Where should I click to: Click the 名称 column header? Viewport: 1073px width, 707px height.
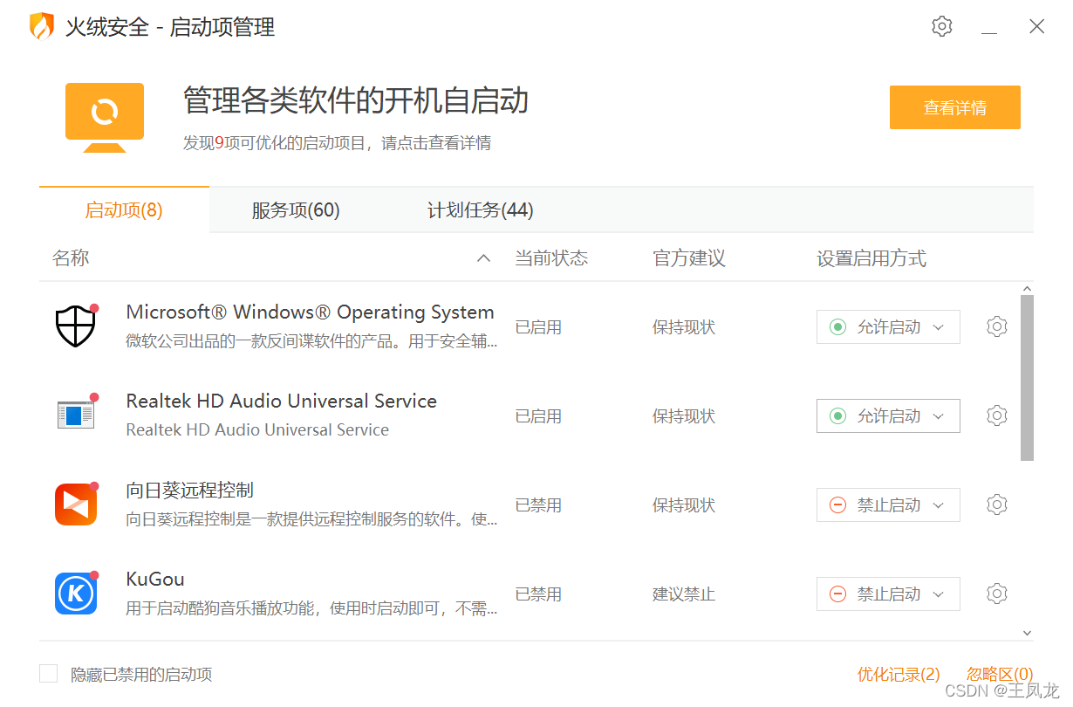click(71, 257)
